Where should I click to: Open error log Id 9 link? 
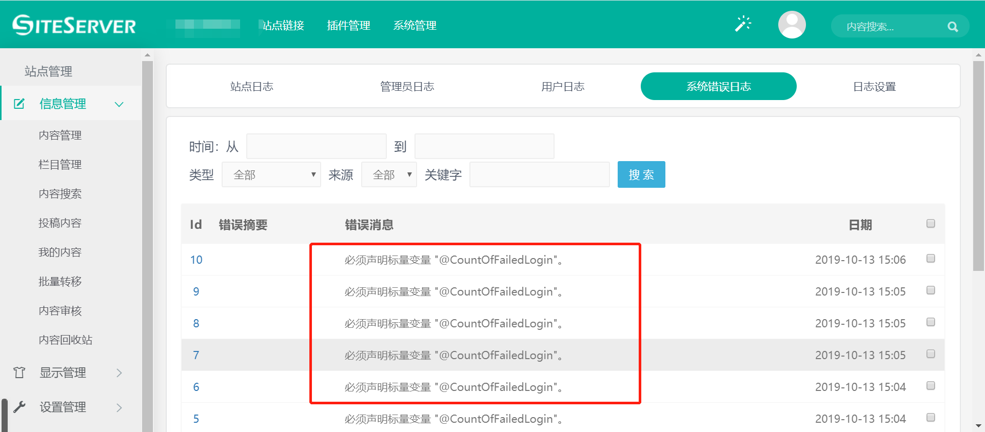tap(196, 291)
